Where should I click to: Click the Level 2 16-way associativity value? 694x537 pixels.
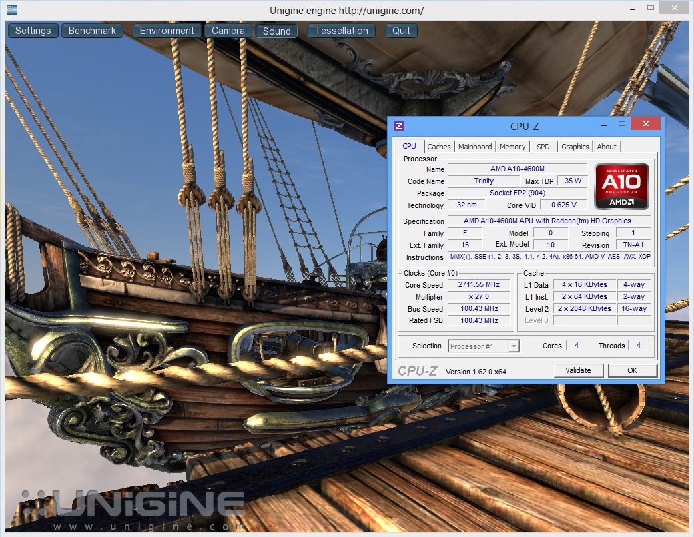click(634, 308)
